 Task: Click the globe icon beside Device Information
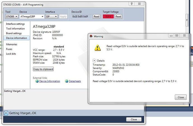pos(37,81)
